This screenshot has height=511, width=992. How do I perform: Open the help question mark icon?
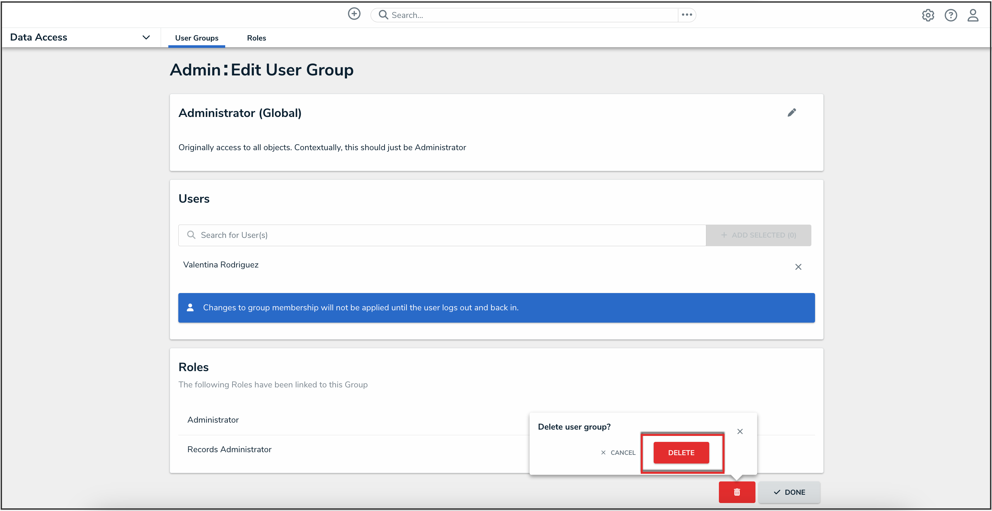(x=950, y=15)
